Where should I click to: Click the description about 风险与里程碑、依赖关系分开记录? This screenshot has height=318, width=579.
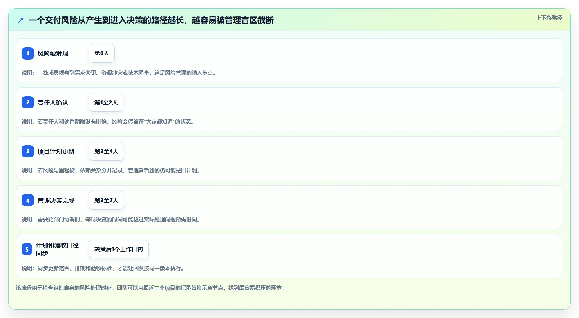(111, 170)
